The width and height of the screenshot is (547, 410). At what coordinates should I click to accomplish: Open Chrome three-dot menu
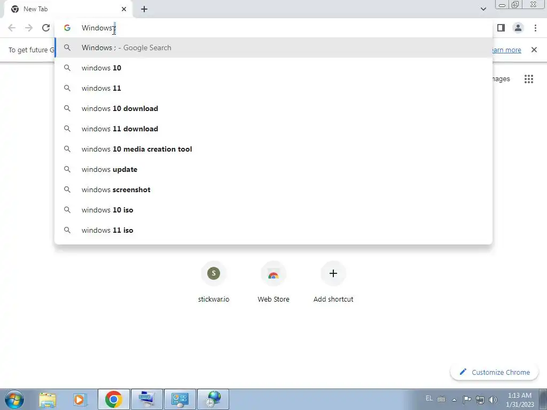pos(535,28)
